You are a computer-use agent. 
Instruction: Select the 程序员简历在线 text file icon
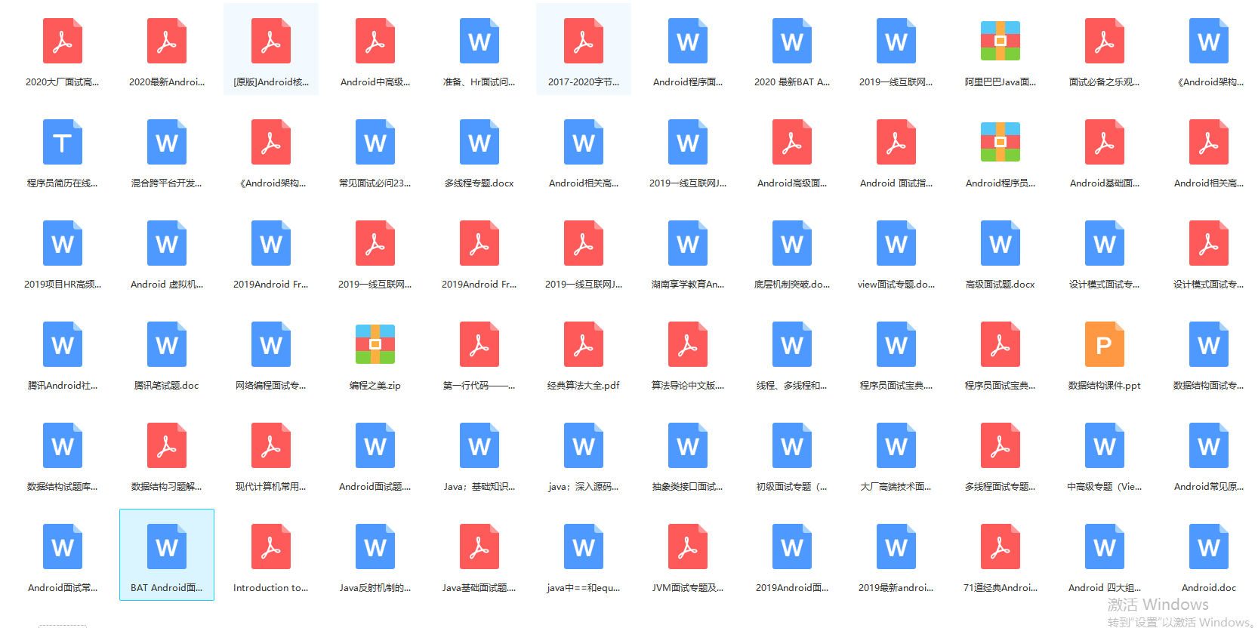click(x=63, y=142)
